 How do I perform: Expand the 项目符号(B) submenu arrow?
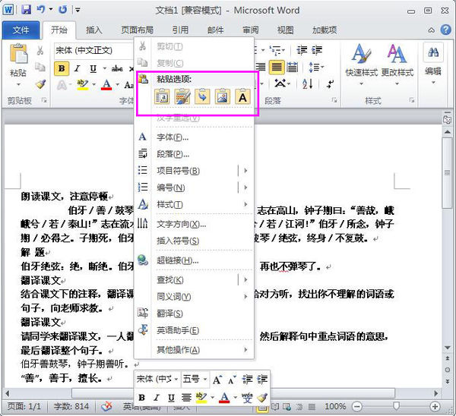pyautogui.click(x=245, y=170)
